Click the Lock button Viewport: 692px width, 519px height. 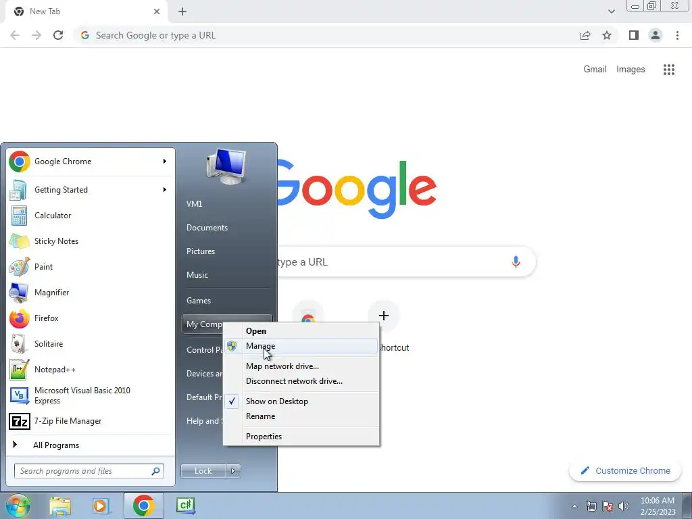(x=203, y=471)
